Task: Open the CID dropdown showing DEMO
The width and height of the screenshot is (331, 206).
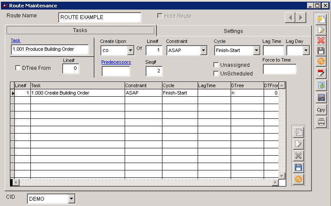Action: (72, 199)
